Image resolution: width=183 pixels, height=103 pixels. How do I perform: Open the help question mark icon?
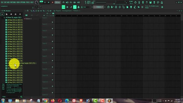coord(147,2)
